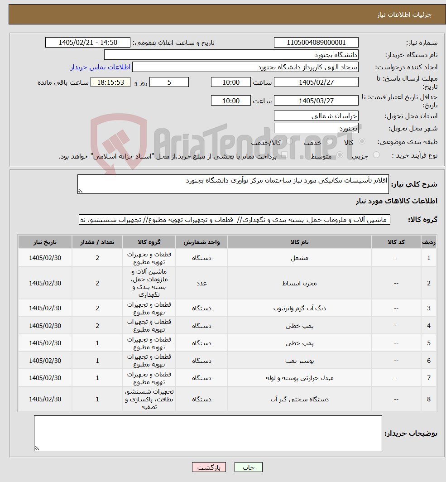446x482 pixels.
Task: Click item name دستگاه سختی گیر آب
Action: point(299,399)
